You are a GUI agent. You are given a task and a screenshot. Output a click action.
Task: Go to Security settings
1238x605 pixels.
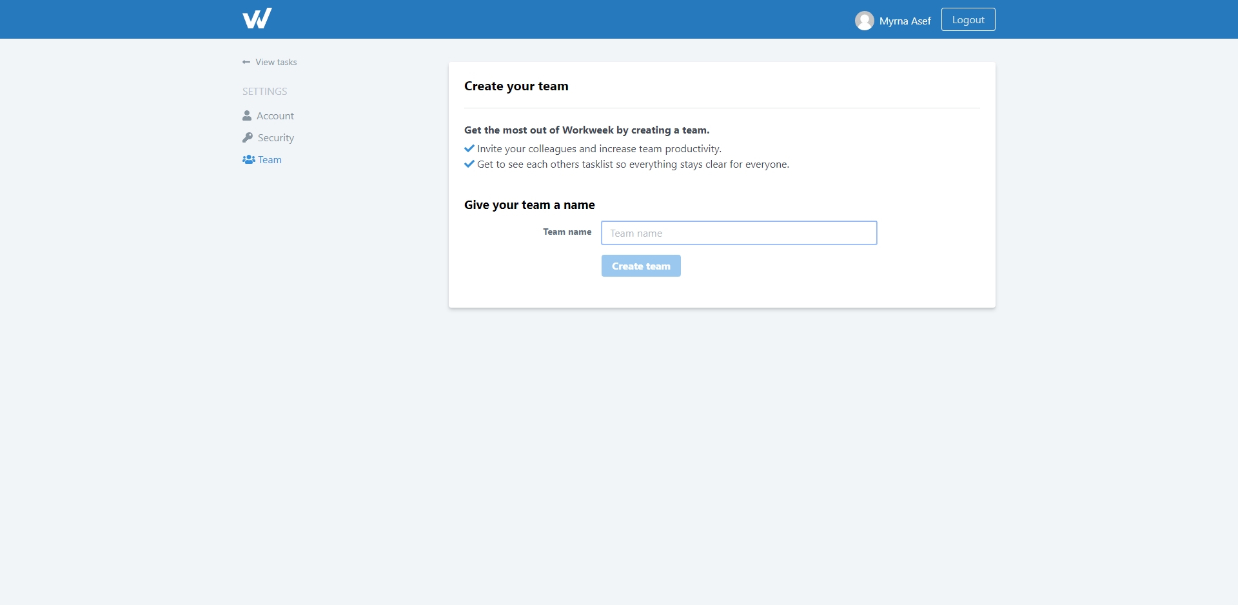(x=275, y=138)
